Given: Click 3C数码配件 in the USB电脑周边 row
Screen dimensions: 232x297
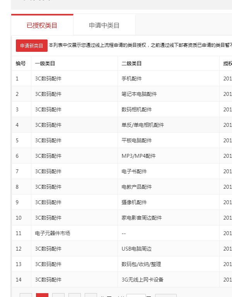Looking at the screenshot, I should (48, 249).
